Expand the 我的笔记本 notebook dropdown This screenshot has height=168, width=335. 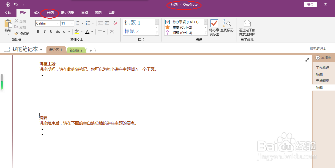click(41, 49)
